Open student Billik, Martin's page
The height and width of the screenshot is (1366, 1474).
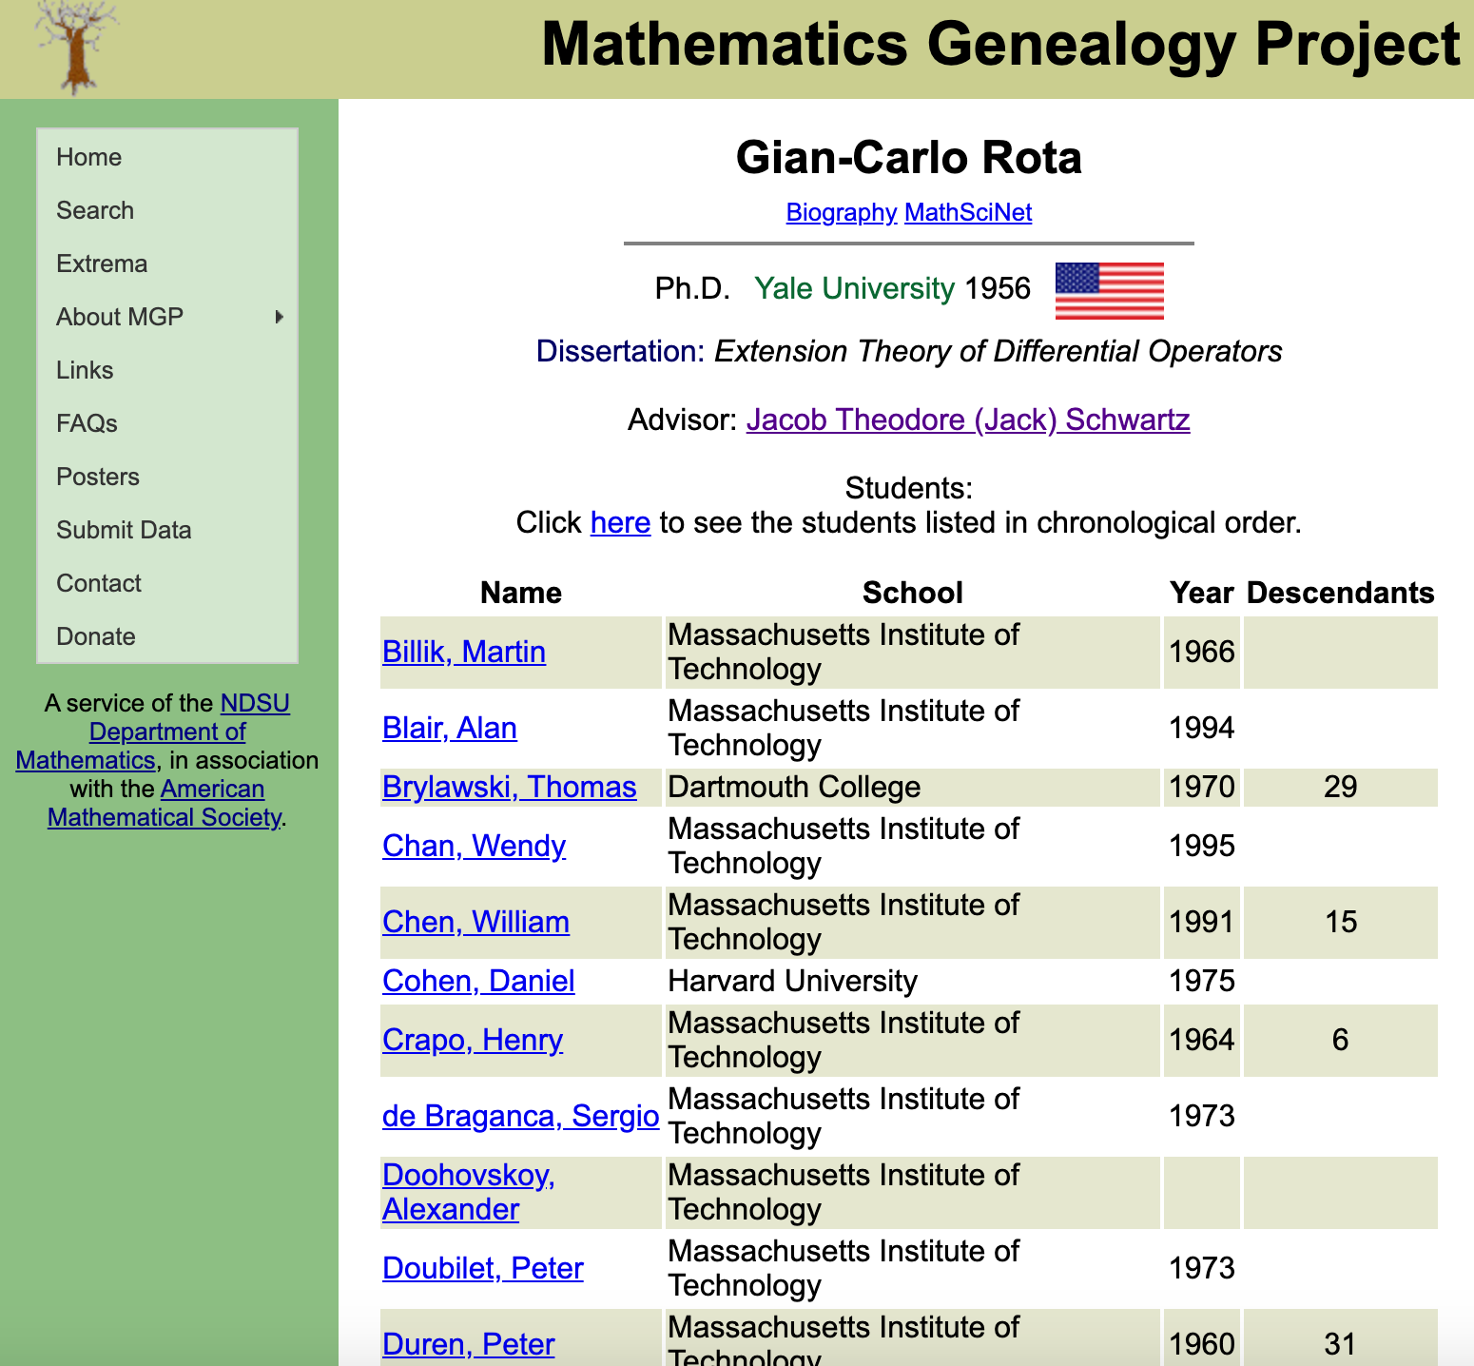463,652
